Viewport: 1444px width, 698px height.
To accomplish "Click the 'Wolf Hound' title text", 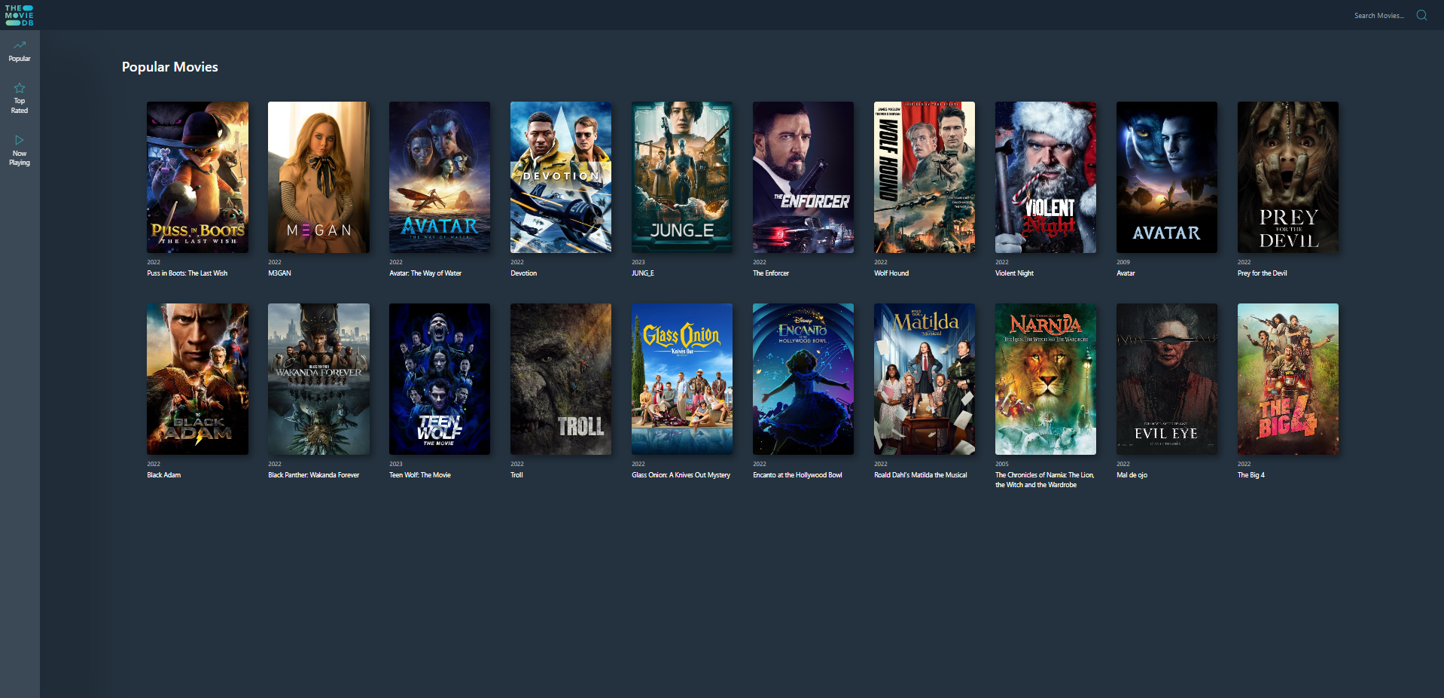I will 891,273.
